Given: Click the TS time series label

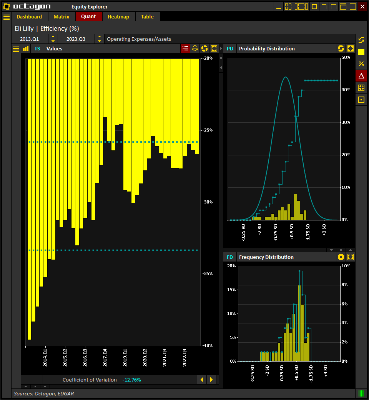Looking at the screenshot, I should click(x=37, y=49).
